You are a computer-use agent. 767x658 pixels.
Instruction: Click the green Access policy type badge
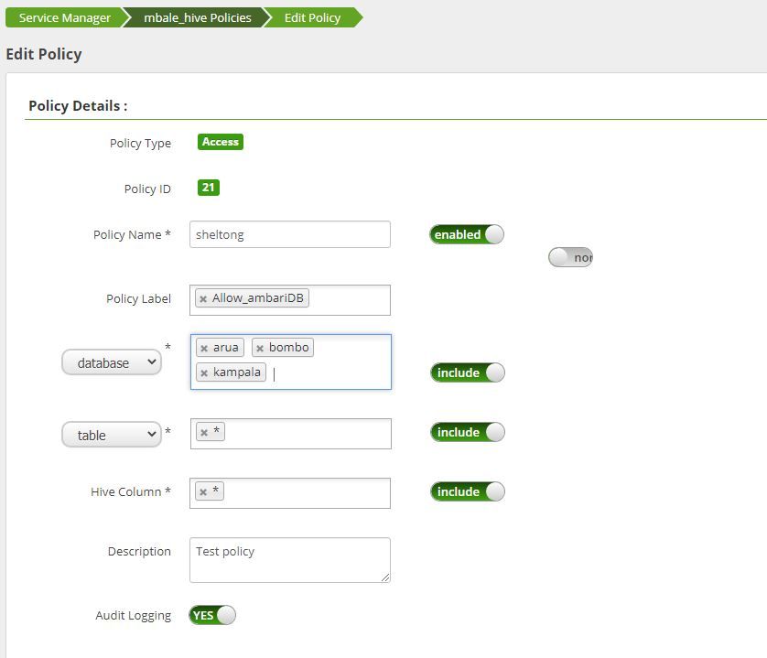click(221, 142)
